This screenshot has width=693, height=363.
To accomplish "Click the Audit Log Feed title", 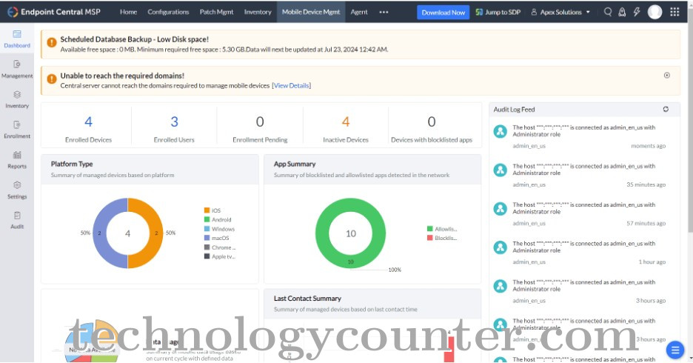I will (x=514, y=109).
